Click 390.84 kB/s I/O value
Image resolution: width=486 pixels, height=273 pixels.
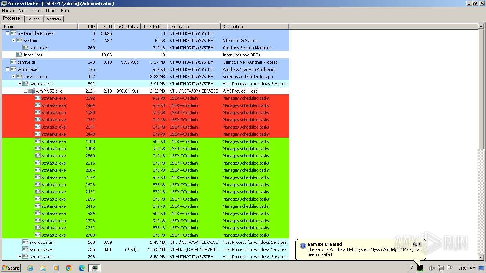[x=128, y=91]
